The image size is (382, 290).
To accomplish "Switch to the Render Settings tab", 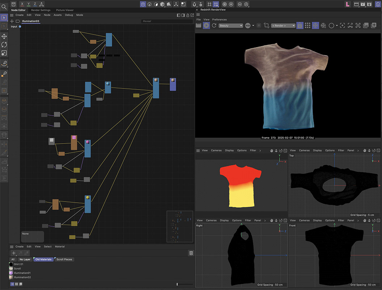I will 41,10.
